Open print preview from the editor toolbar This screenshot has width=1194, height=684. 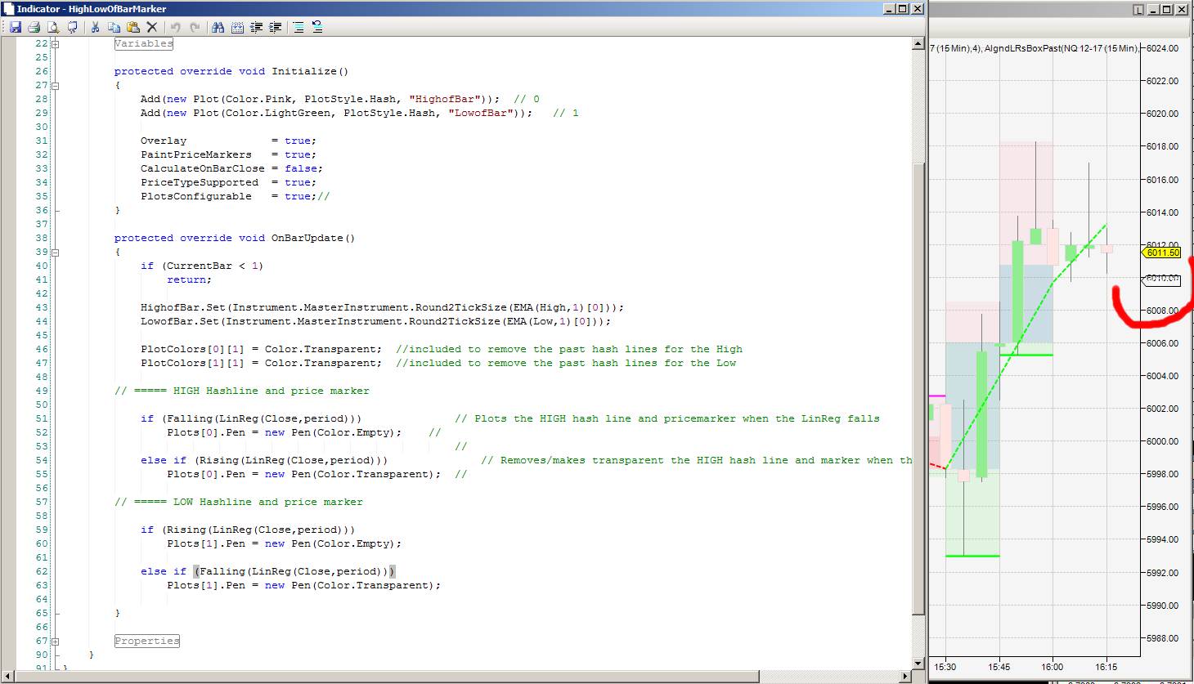pyautogui.click(x=53, y=27)
